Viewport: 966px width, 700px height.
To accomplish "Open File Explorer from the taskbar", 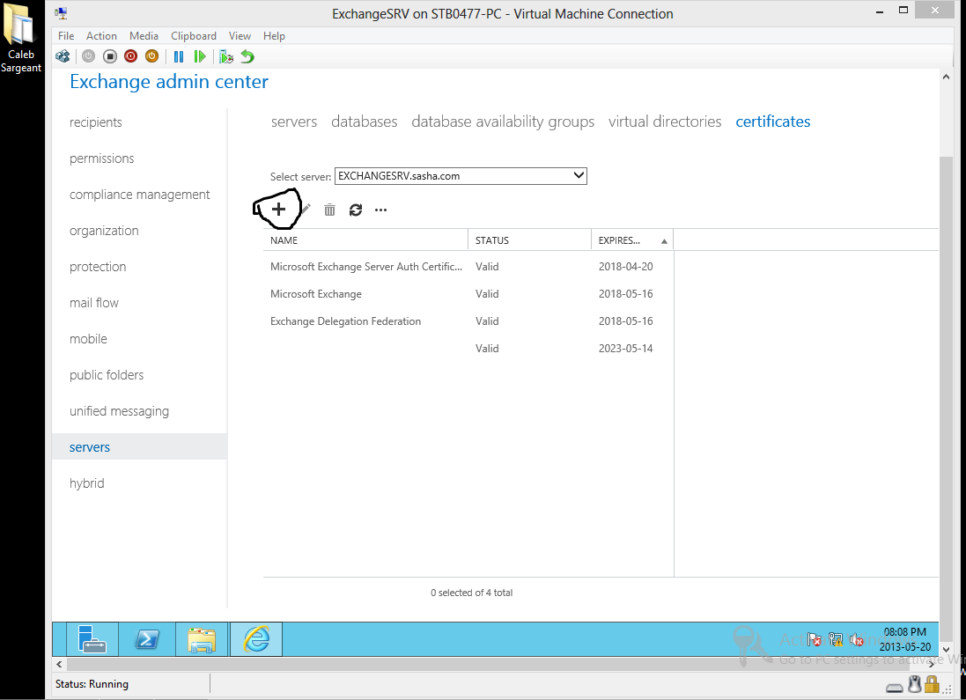I will pyautogui.click(x=202, y=639).
